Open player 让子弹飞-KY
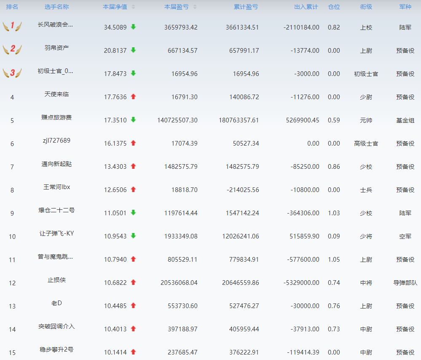Image resolution: width=421 pixels, height=360 pixels. (56, 233)
